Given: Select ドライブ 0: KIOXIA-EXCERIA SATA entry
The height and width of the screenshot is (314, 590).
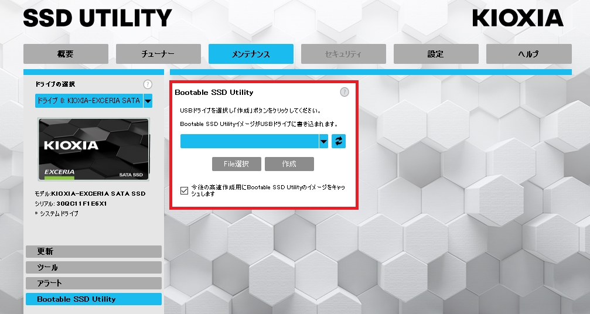Looking at the screenshot, I should click(89, 101).
